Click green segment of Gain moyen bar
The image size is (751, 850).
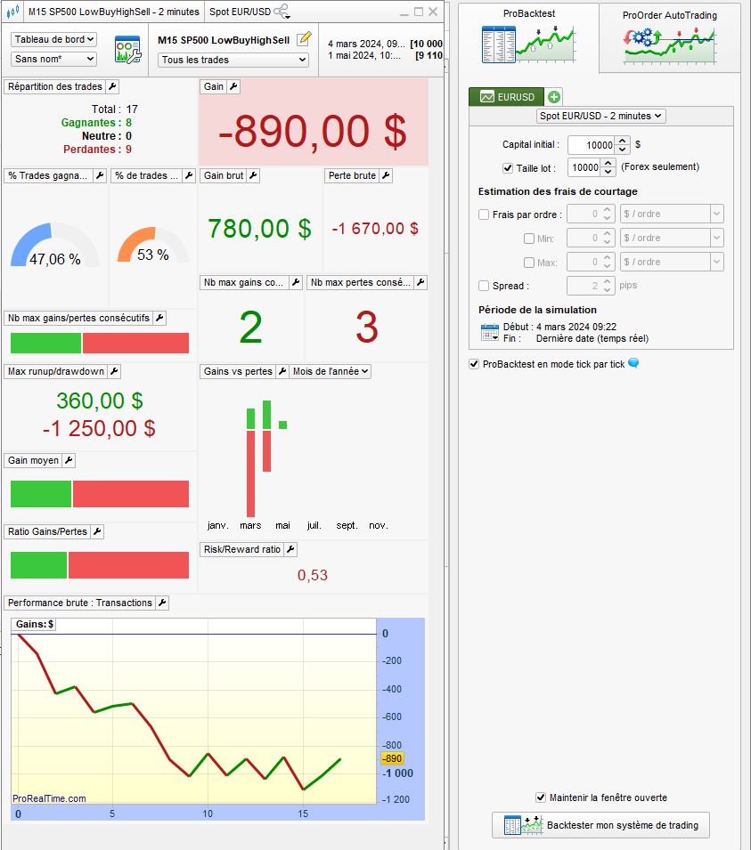point(41,494)
